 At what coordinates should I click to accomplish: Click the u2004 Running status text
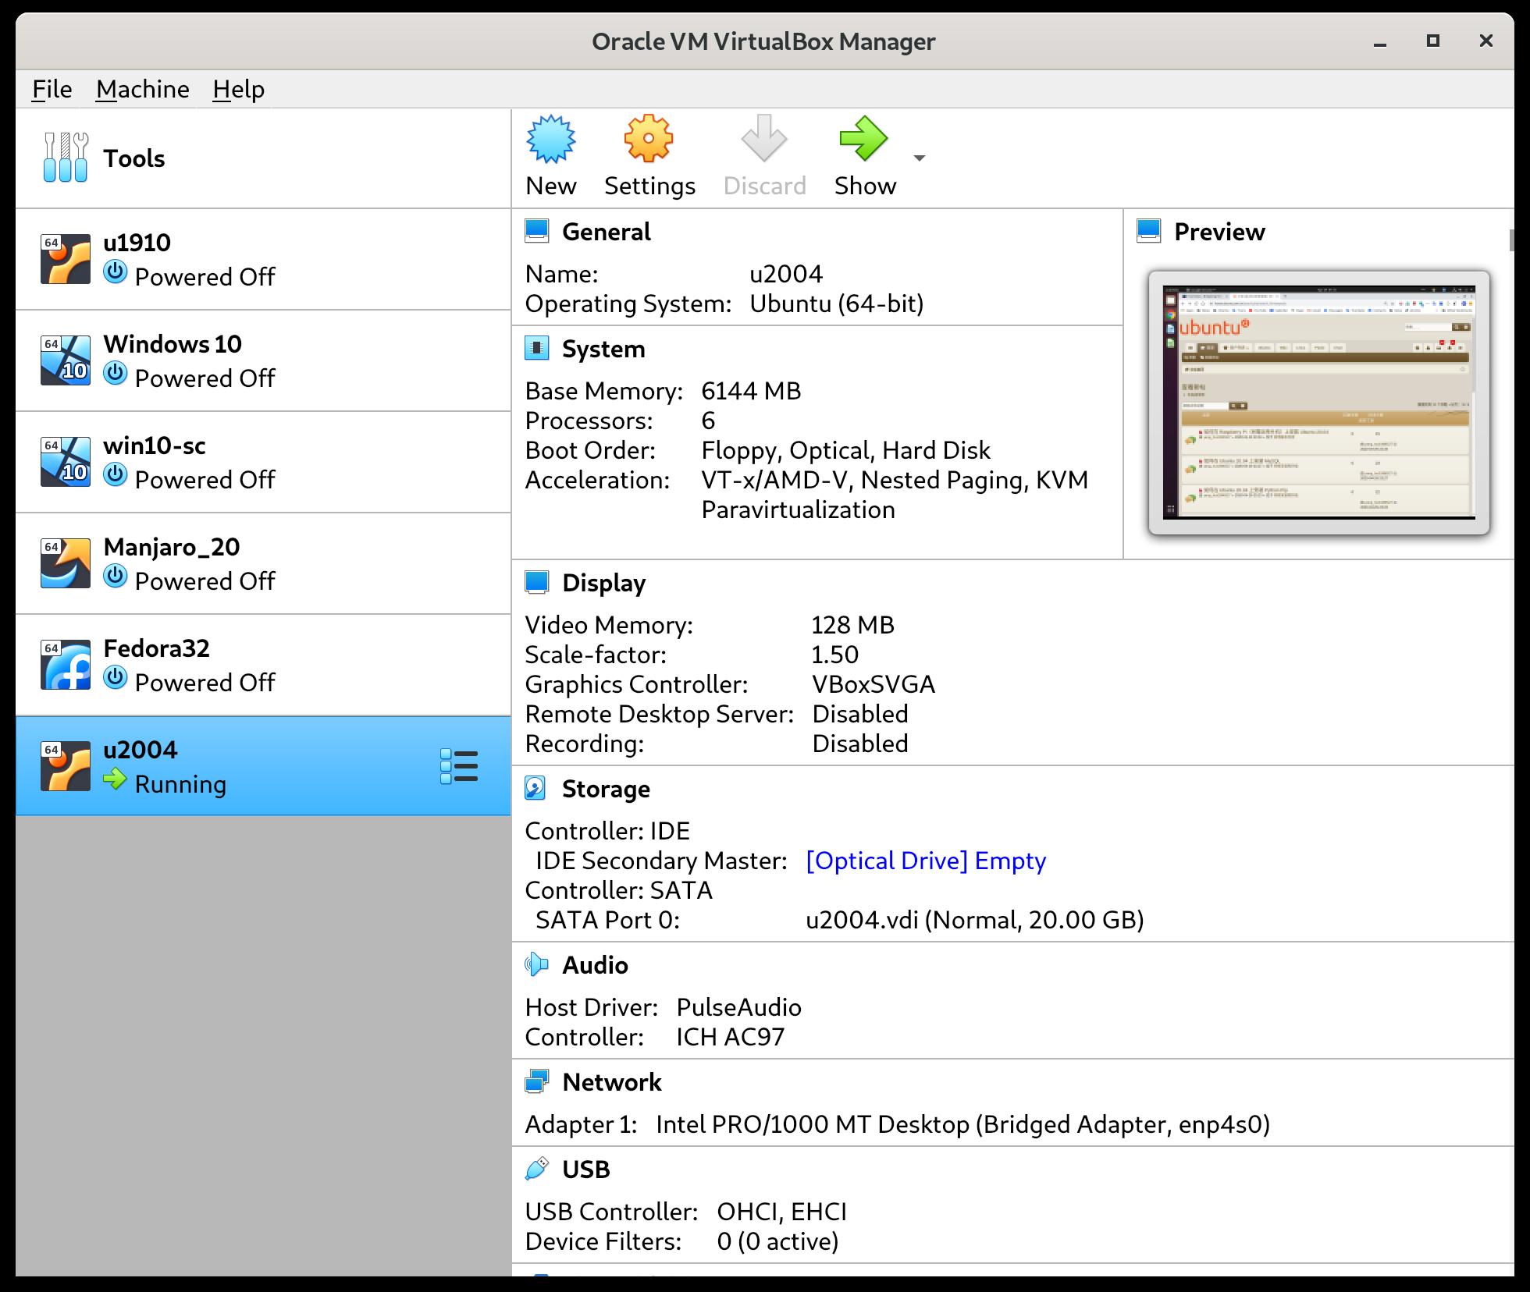point(180,784)
